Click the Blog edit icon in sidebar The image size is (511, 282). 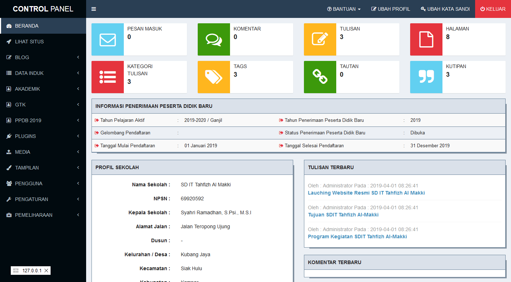pyautogui.click(x=9, y=57)
